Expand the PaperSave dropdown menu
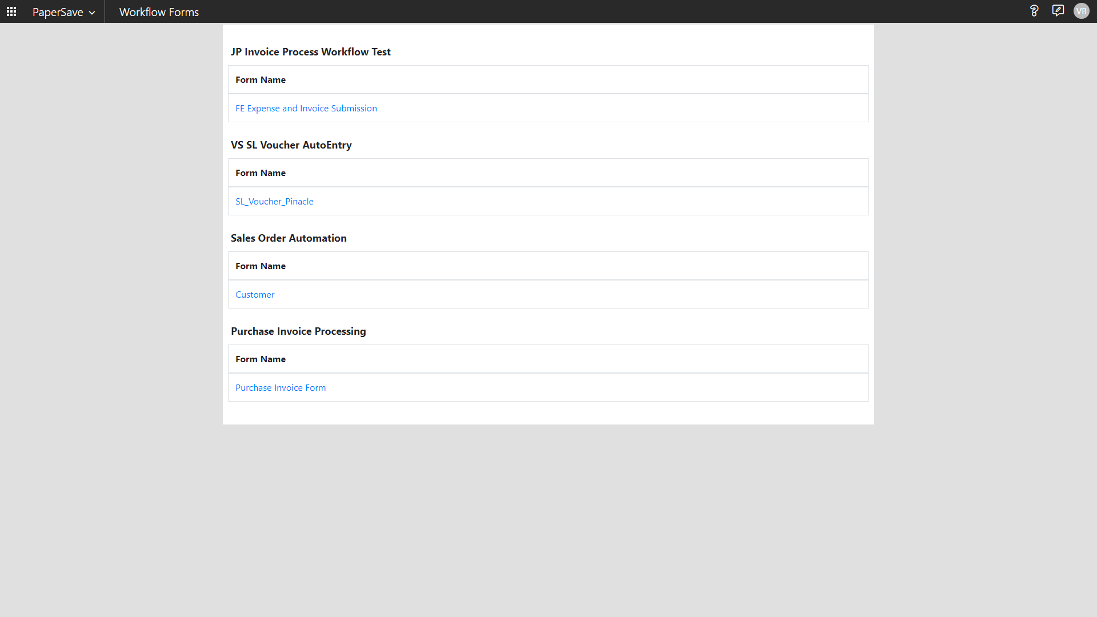This screenshot has width=1097, height=617. [63, 12]
